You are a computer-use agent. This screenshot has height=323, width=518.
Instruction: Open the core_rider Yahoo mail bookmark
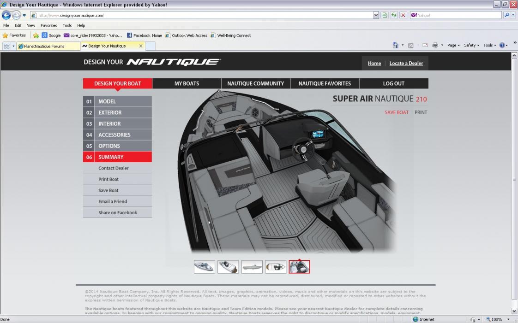pos(93,35)
